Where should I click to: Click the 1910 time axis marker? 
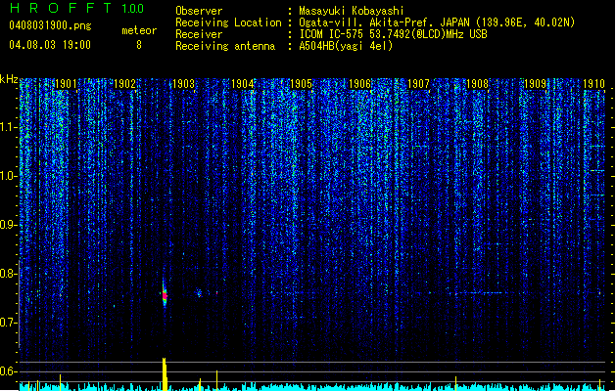(x=593, y=84)
